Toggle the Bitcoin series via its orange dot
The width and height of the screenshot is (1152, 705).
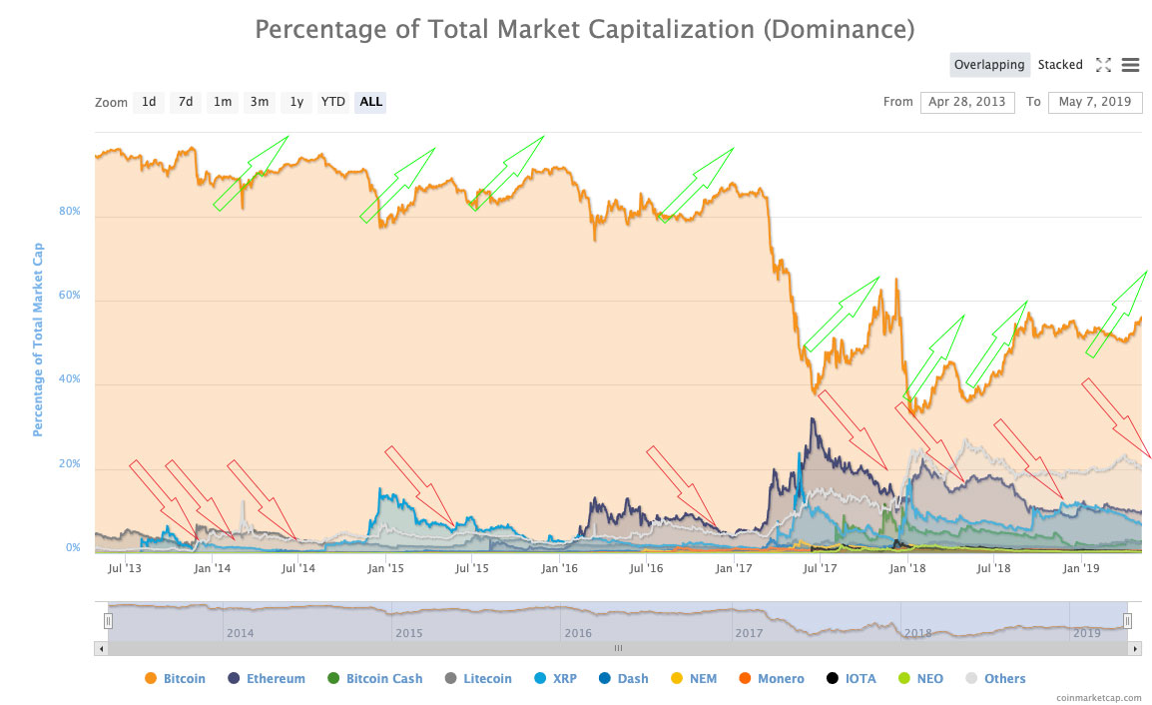[x=153, y=678]
